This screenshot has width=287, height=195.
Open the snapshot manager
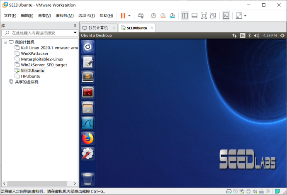pos(172,16)
